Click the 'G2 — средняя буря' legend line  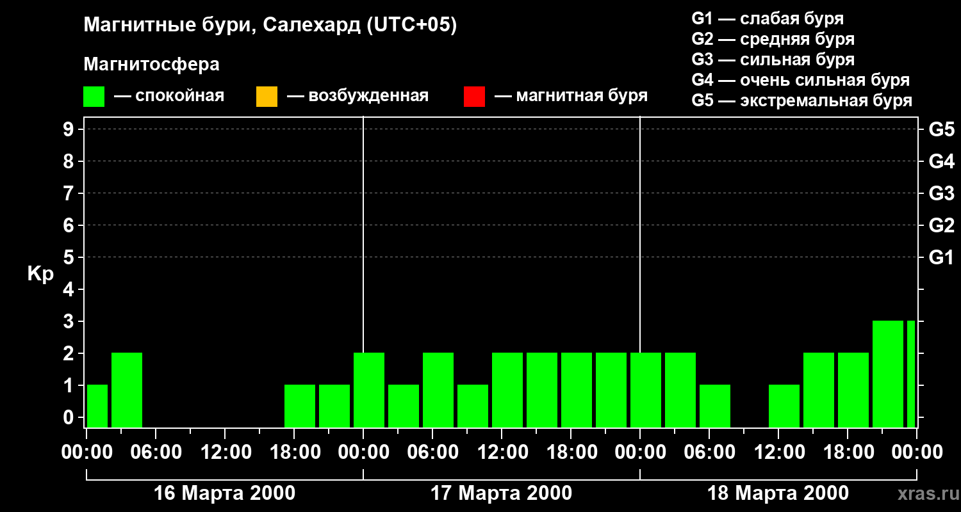coord(773,39)
